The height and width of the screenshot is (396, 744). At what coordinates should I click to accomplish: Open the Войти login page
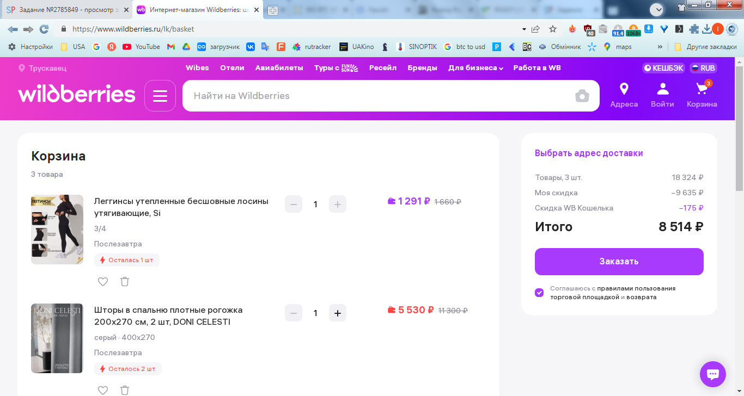tap(662, 96)
